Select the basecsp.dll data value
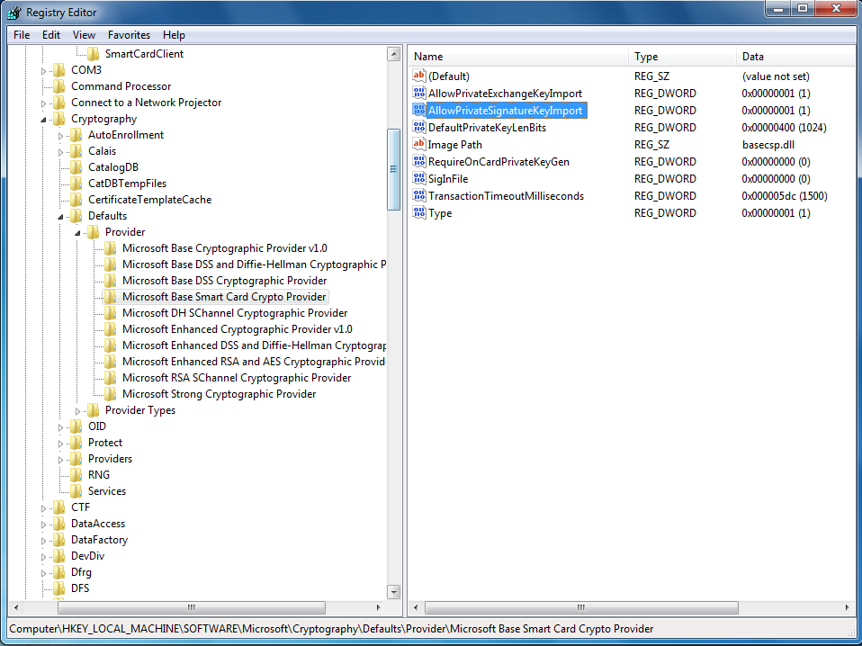Viewport: 862px width, 646px height. pos(768,145)
